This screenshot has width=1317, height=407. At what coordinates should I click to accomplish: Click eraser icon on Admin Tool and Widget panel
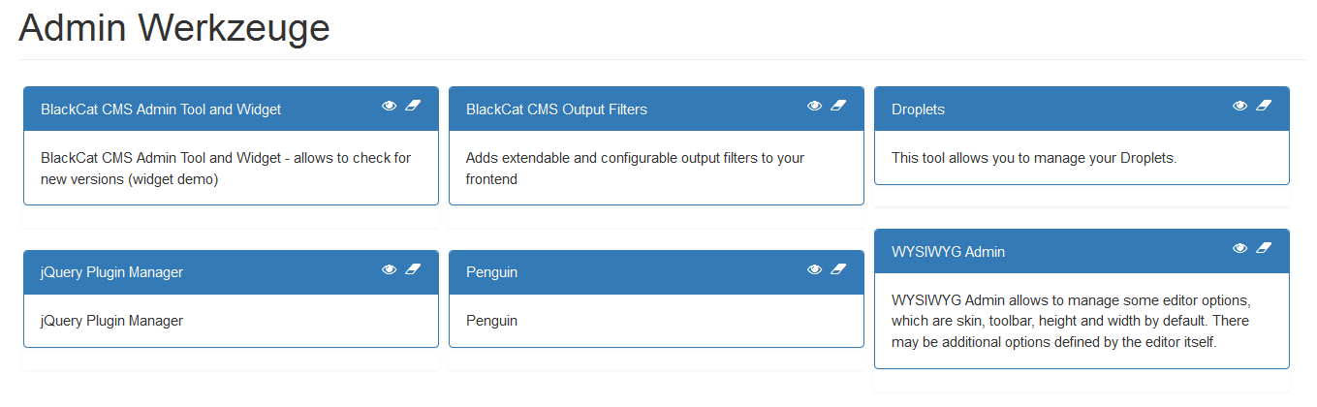click(413, 106)
